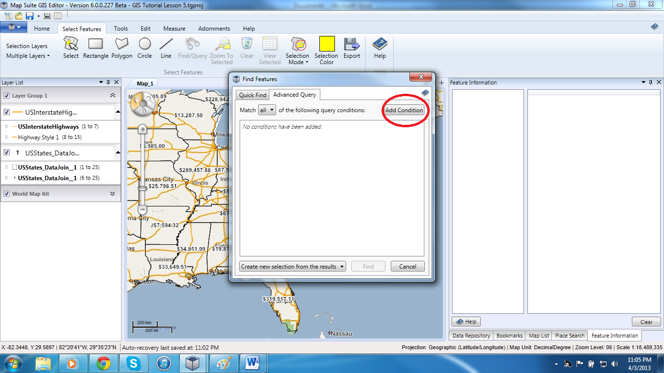
Task: Open the Measure ribbon tab
Action: (174, 29)
